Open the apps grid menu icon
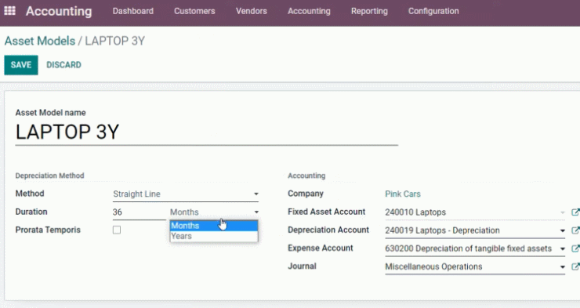 pos(9,11)
